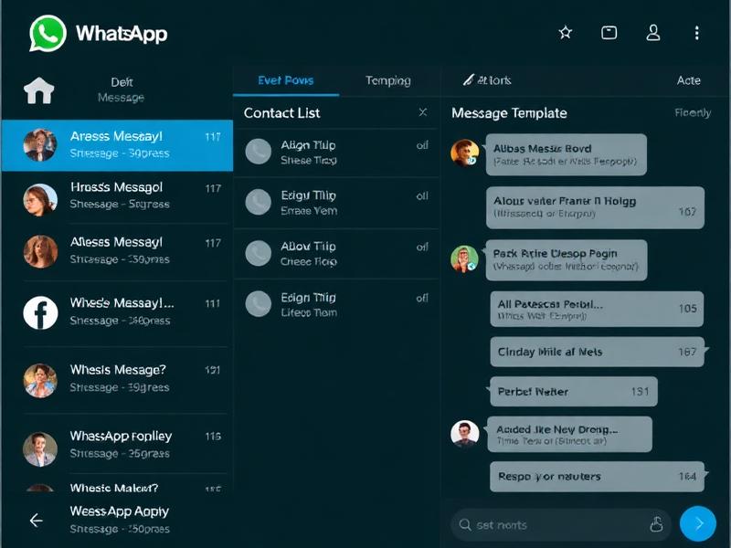Click the Contact List heading
Image resolution: width=731 pixels, height=548 pixels.
point(281,112)
